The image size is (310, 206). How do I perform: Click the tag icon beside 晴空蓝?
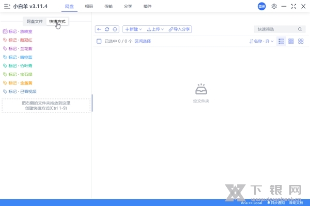click(x=5, y=57)
